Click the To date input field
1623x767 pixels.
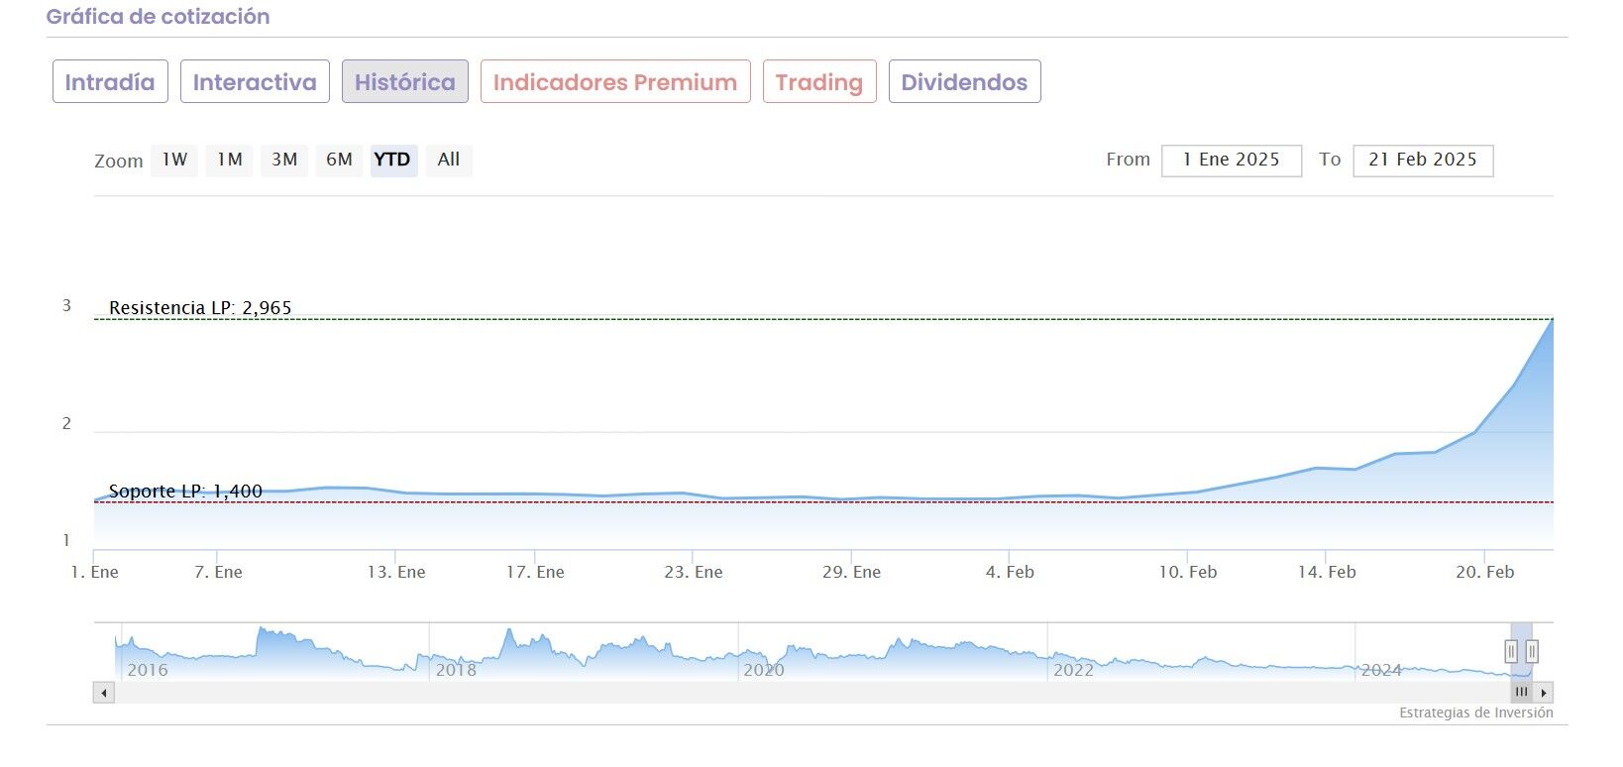tap(1422, 161)
